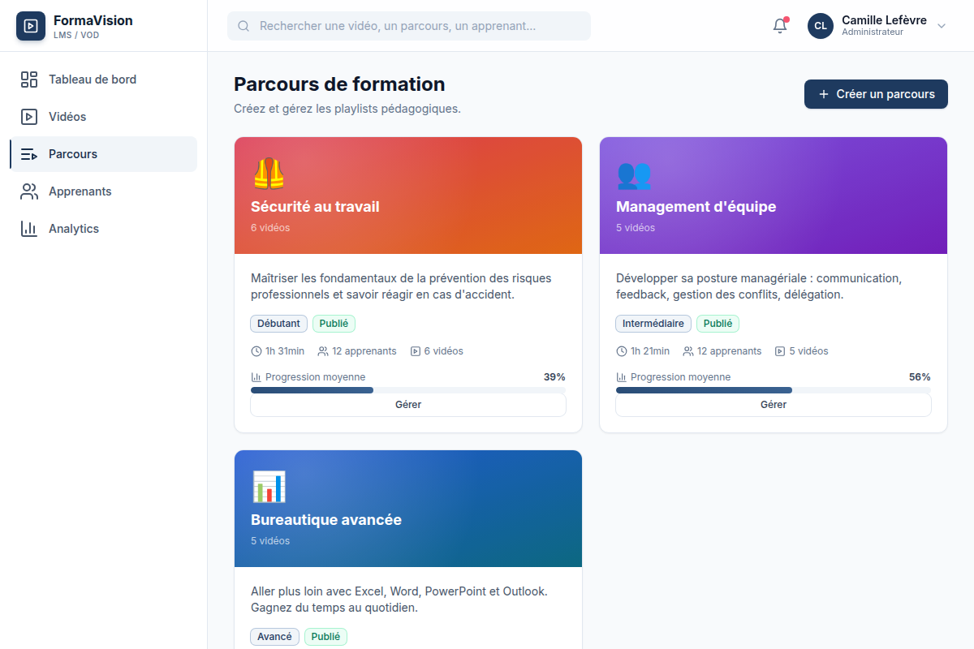Click Publié badge on Bureautique avancée
Screen dimensions: 974x649
pyautogui.click(x=325, y=637)
